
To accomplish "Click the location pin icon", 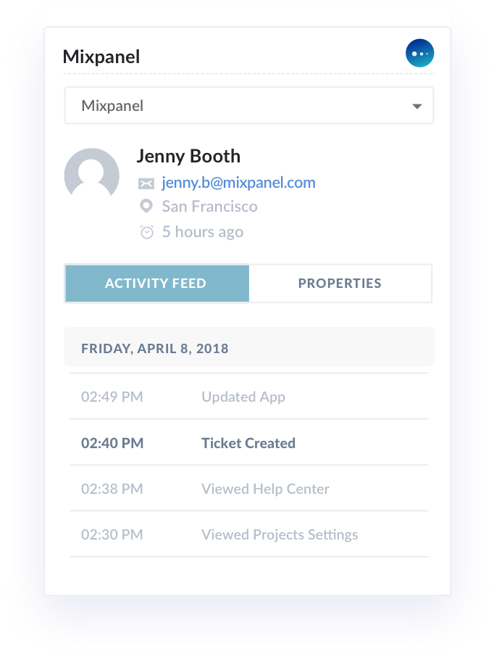I will tap(146, 207).
